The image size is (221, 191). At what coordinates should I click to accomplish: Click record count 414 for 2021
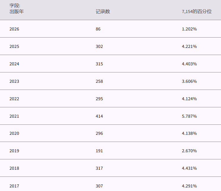[x=99, y=116]
